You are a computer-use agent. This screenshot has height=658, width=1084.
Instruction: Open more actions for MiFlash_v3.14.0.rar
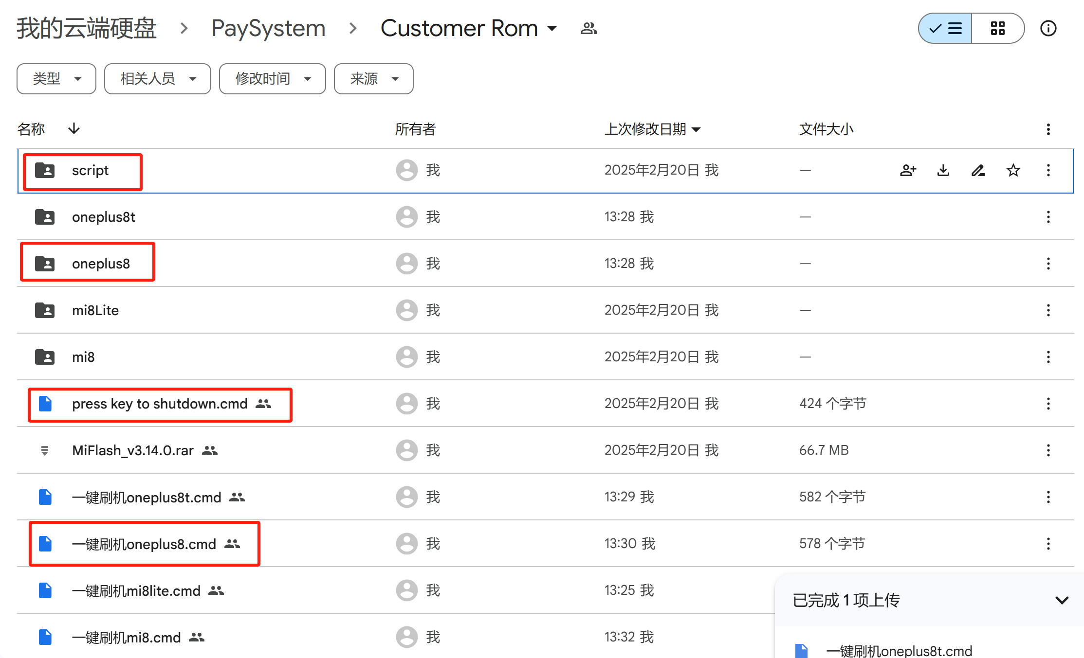[x=1048, y=450]
